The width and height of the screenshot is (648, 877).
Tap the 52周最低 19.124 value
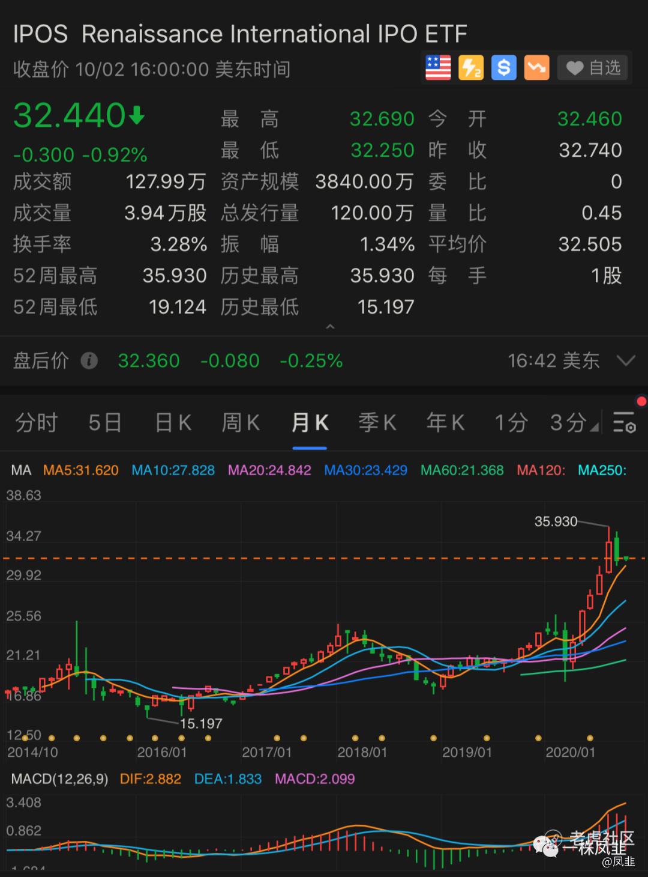point(178,307)
